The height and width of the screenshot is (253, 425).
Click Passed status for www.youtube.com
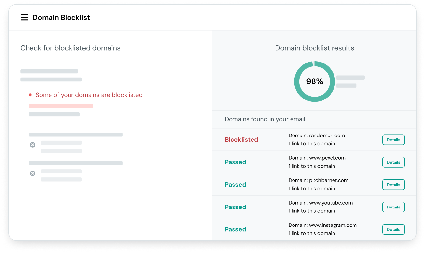235,207
